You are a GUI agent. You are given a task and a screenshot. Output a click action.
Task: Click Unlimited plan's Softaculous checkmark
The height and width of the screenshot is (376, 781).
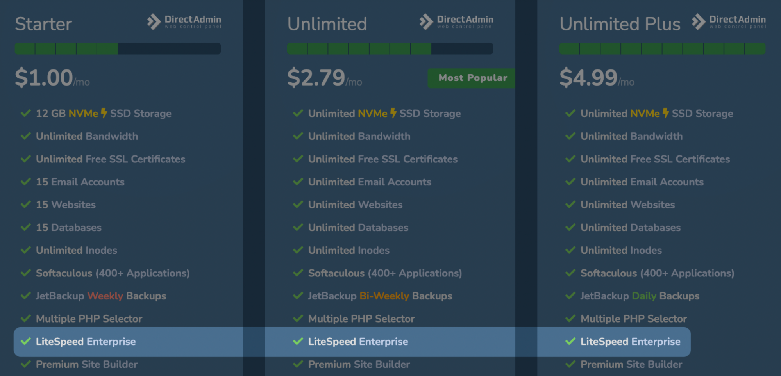click(298, 273)
